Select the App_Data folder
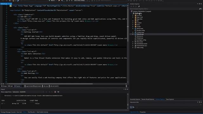203x114 pixels. [x=140, y=19]
